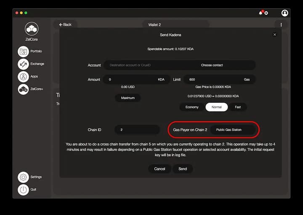Click the cross chain transfer warning text
Image resolution: width=303 pixels, height=215 pixels.
tap(170, 149)
